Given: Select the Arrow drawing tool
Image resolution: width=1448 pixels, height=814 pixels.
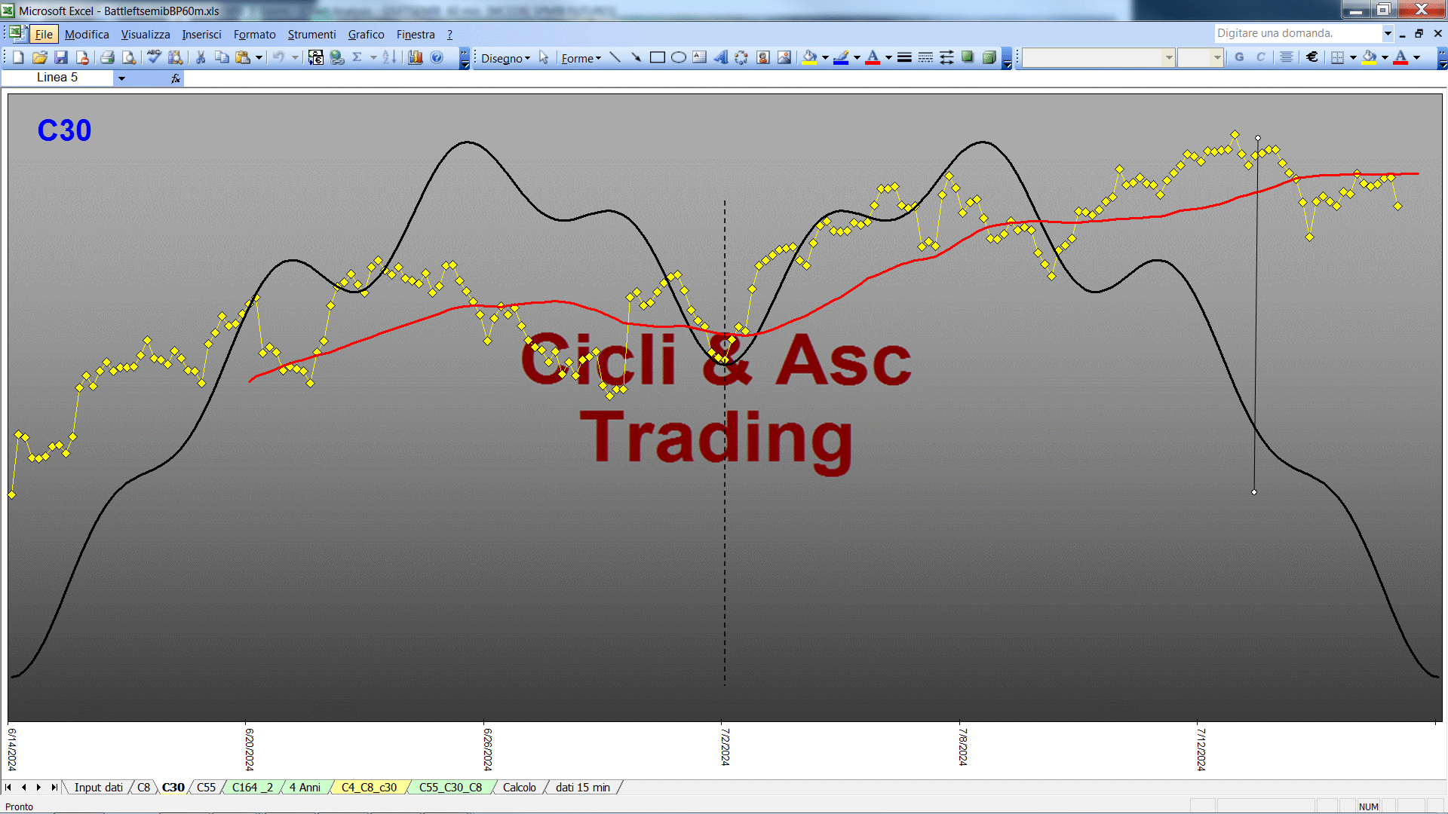Looking at the screenshot, I should click(636, 57).
